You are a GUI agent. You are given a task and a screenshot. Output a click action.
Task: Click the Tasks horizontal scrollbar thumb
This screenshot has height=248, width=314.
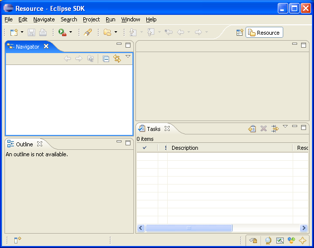point(189,228)
